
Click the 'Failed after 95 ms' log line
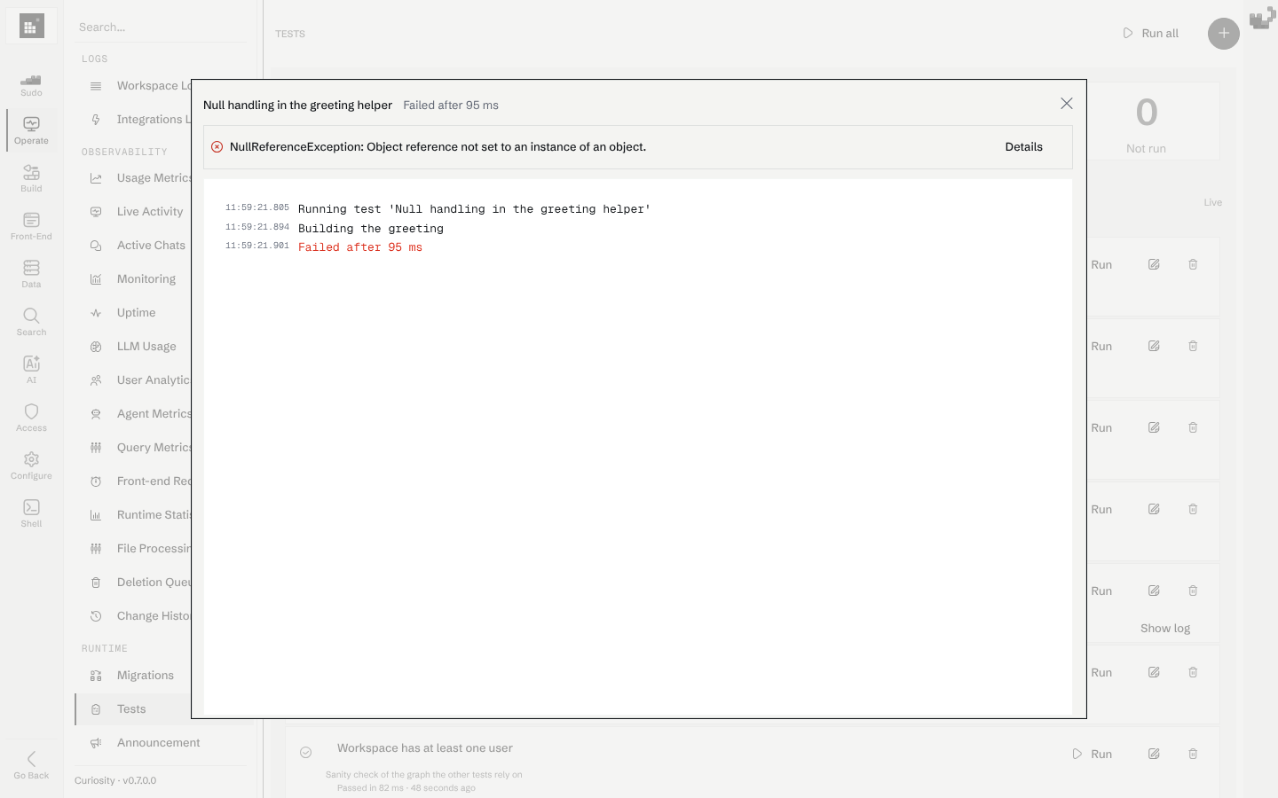pyautogui.click(x=360, y=247)
